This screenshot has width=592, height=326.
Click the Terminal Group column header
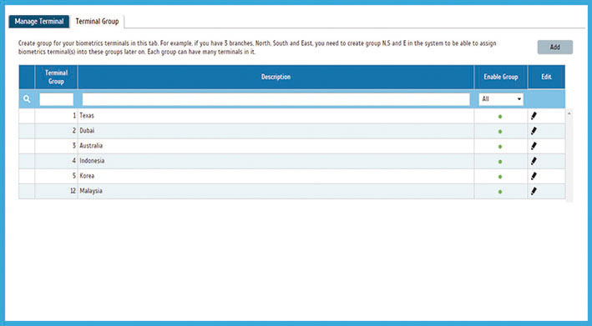[x=56, y=77]
